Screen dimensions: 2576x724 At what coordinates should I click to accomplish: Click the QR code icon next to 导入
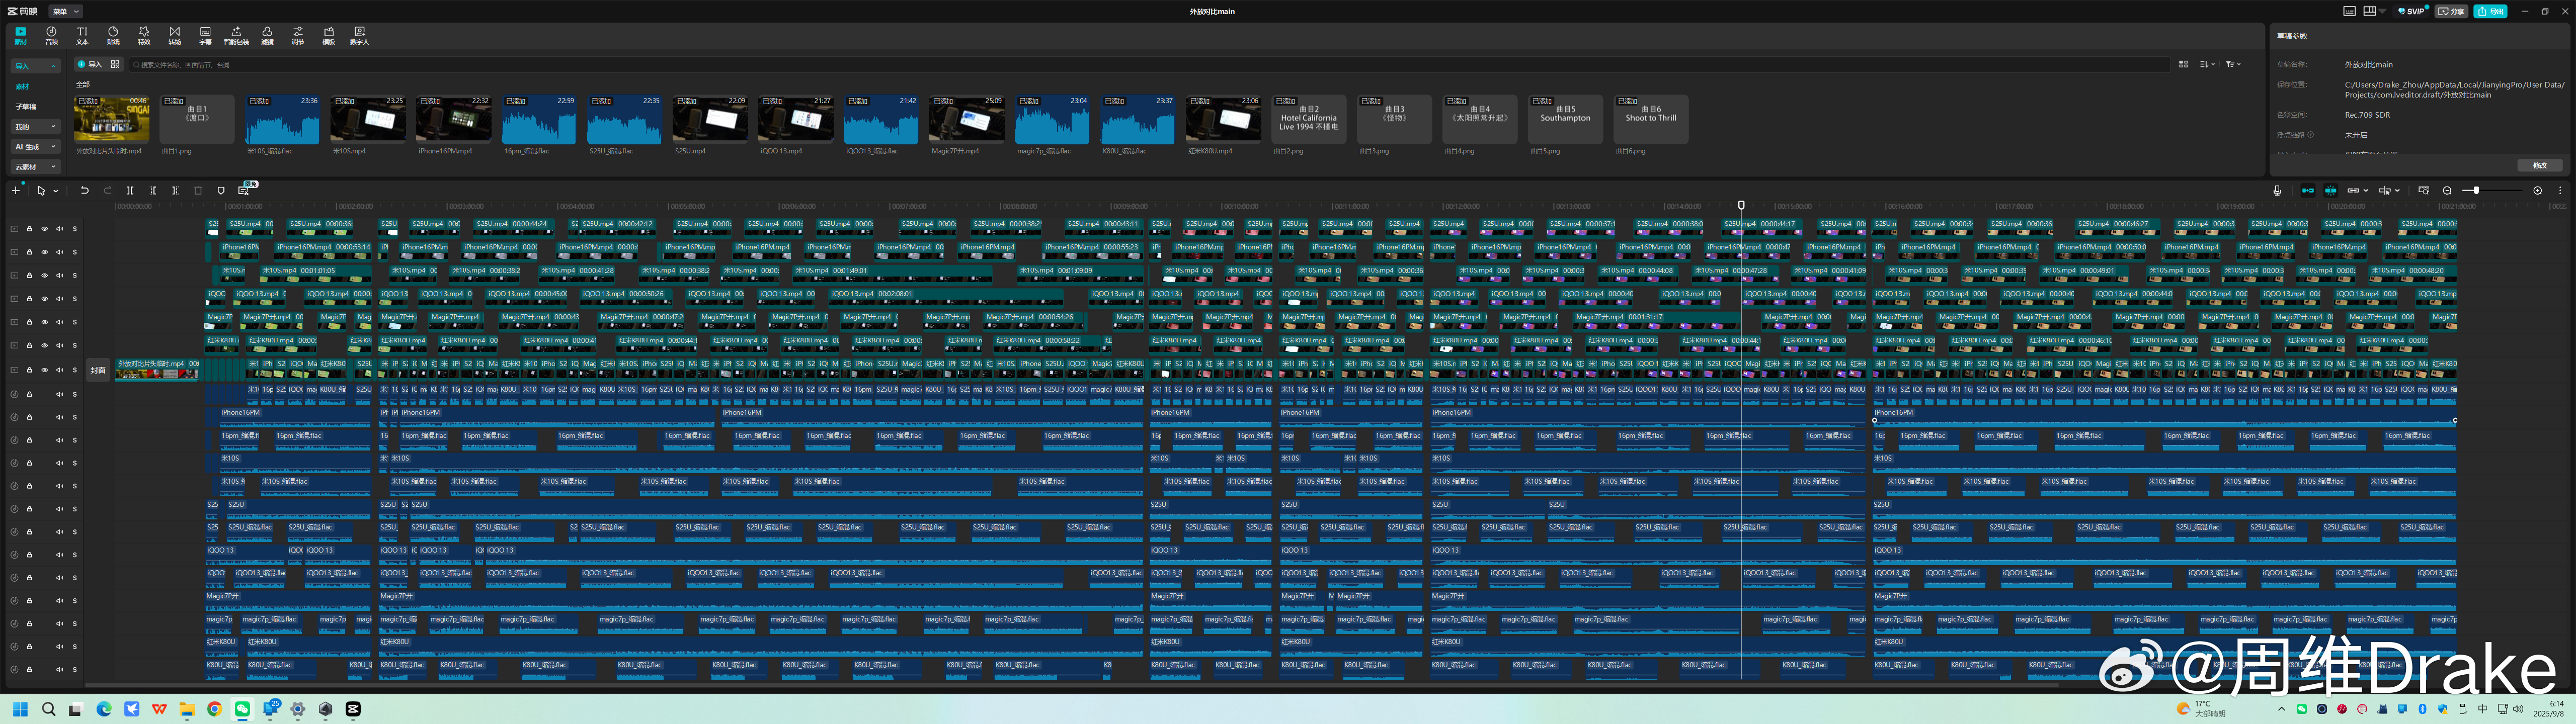click(x=115, y=64)
